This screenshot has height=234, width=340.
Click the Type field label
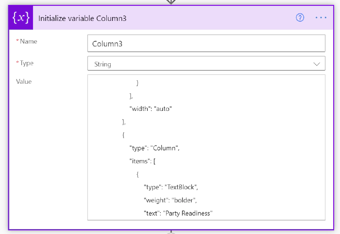click(x=27, y=63)
